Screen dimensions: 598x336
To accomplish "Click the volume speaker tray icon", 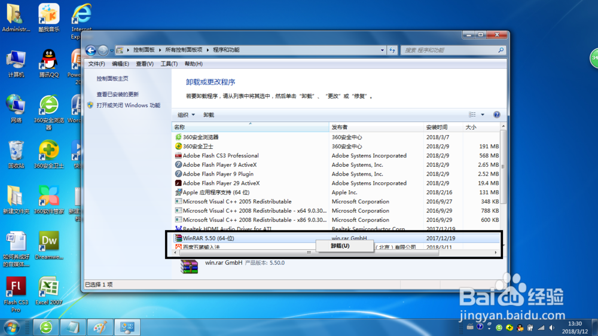I will [x=552, y=328].
